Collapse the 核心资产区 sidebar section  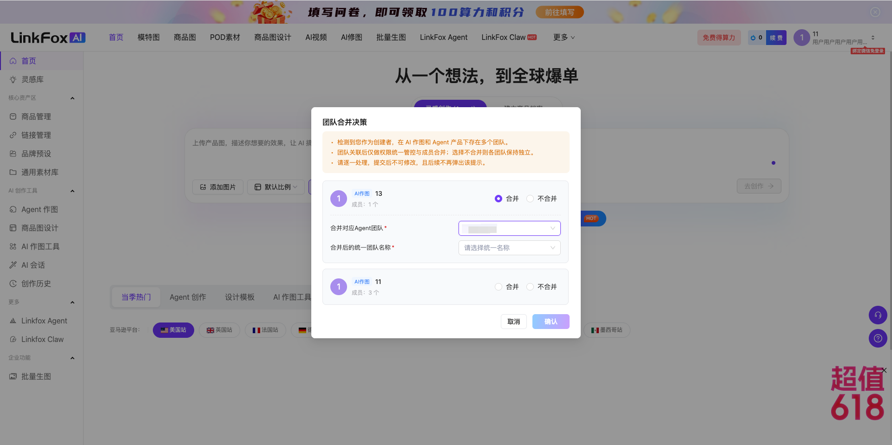point(72,98)
